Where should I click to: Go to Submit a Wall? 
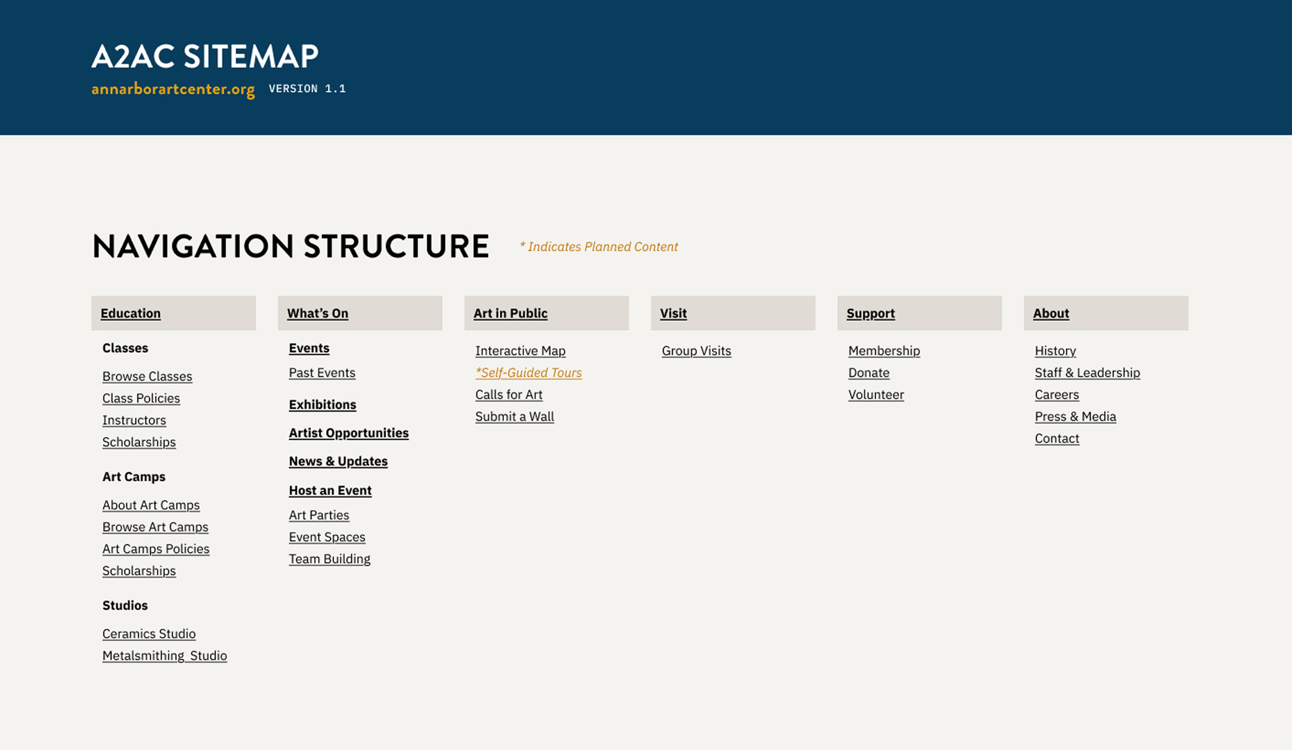point(514,417)
